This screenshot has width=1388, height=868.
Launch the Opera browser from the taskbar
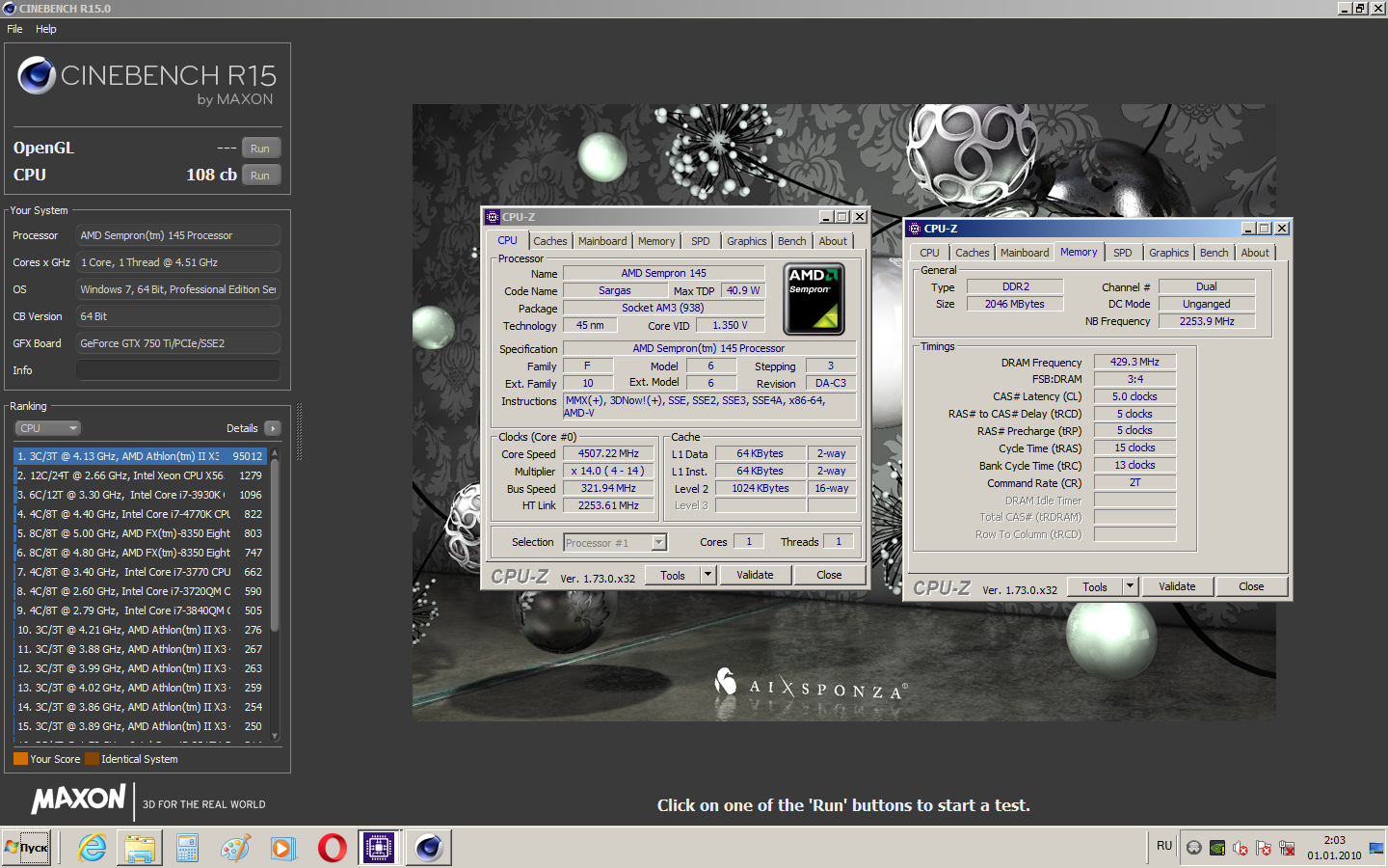click(332, 848)
